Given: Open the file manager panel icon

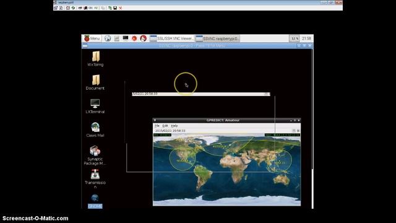Looking at the screenshot, I should coord(117,38).
